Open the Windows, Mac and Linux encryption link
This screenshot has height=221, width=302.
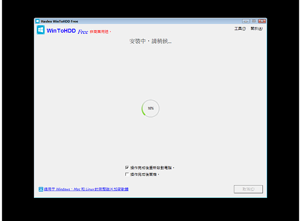click(86, 189)
